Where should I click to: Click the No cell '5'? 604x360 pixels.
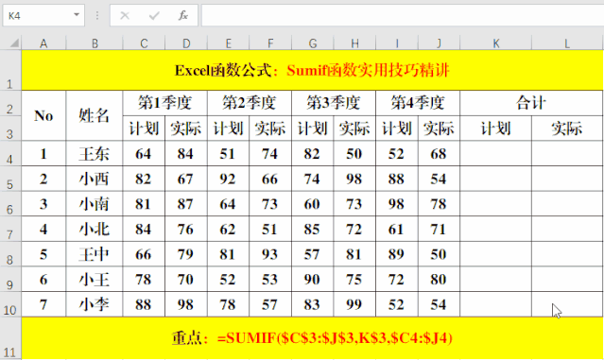point(43,254)
